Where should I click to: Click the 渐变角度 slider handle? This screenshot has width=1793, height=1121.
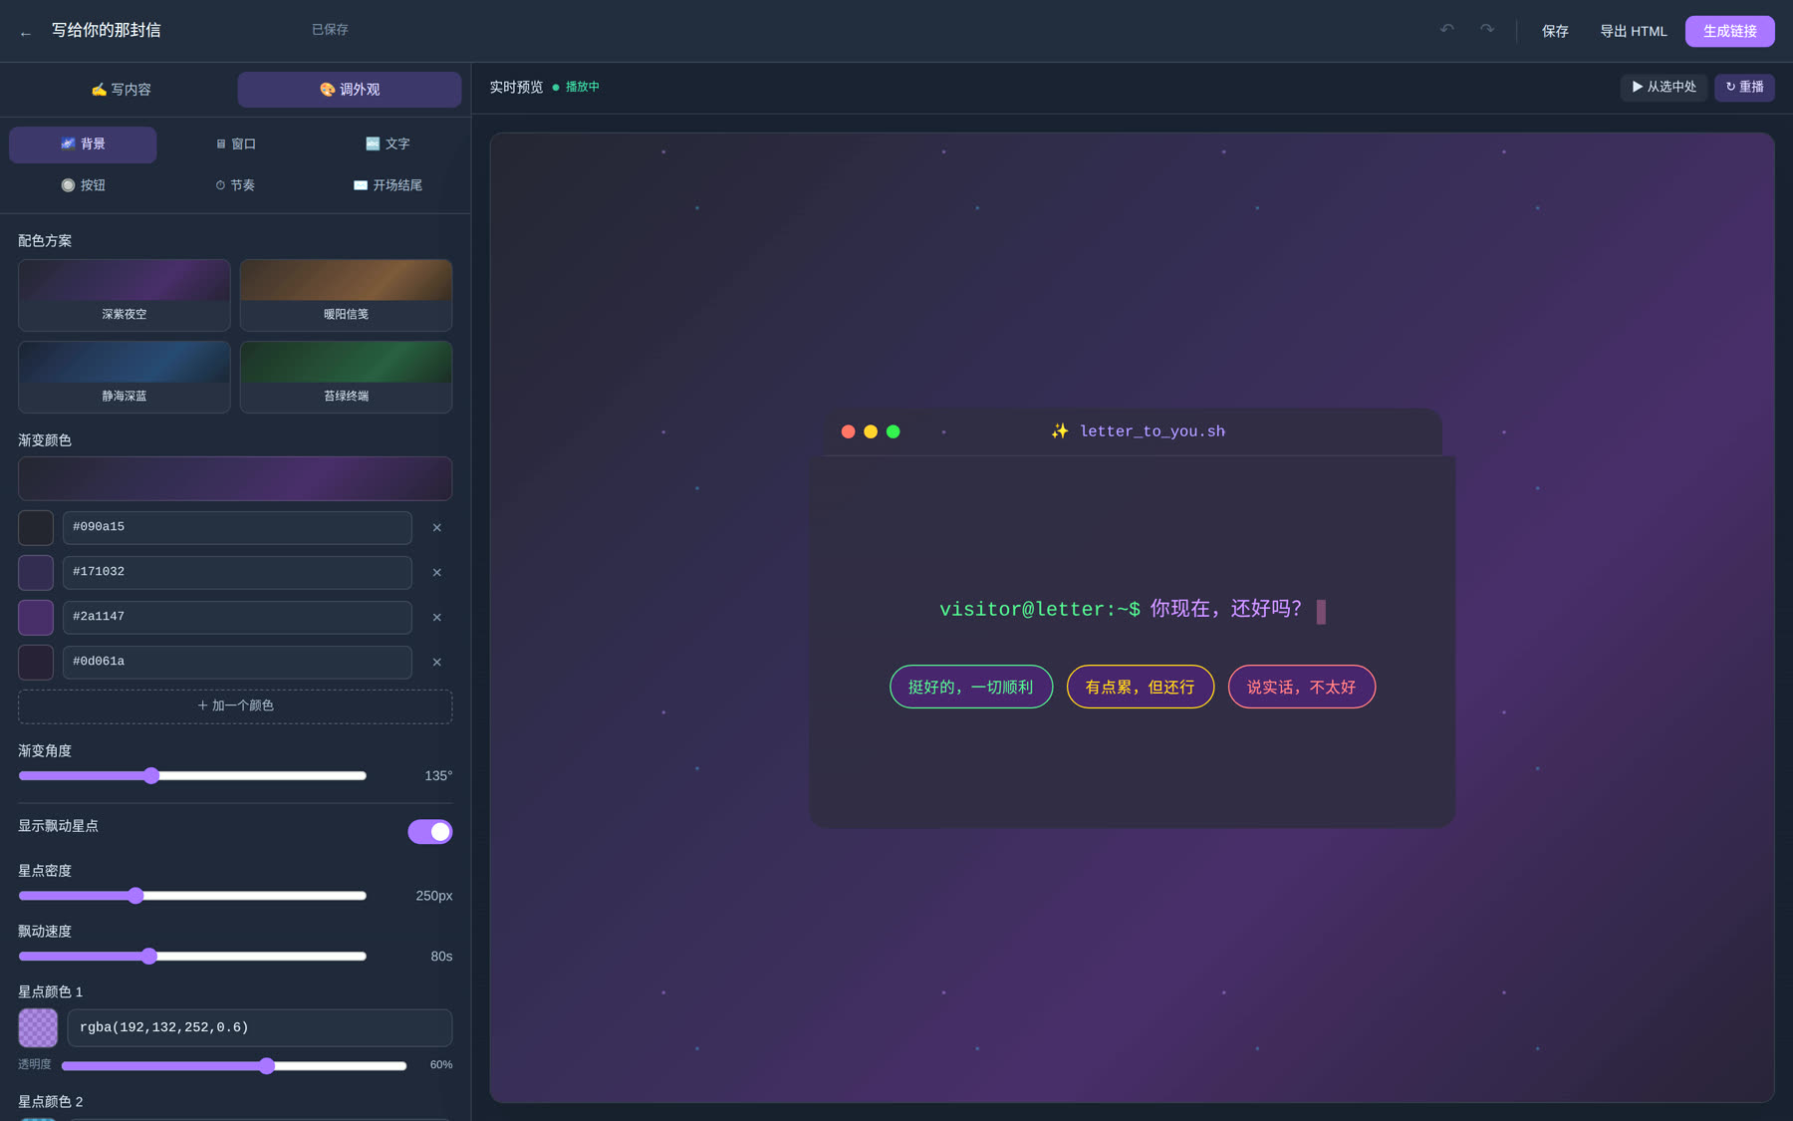(x=151, y=776)
